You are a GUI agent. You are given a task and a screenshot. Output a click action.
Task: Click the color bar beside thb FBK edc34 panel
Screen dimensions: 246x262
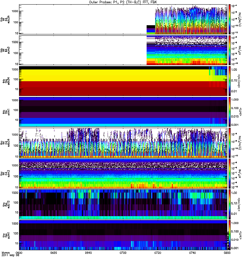tap(230, 81)
